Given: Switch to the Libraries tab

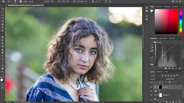Looking at the screenshot, I should point(172,38).
